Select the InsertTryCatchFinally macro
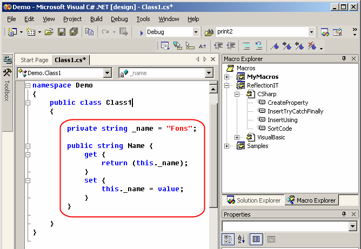 296,111
